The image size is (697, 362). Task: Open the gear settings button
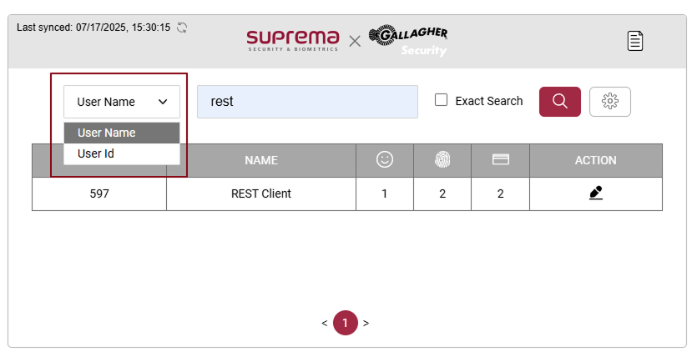[609, 101]
